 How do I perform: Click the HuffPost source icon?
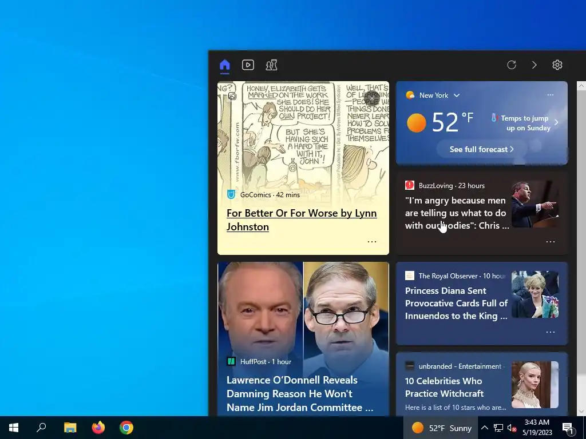pos(231,361)
